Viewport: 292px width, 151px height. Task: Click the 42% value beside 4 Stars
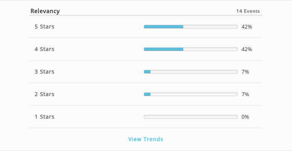tap(247, 49)
